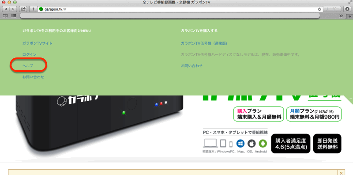Go forward with Safari forward arrow
Image resolution: width=353 pixels, height=175 pixels.
[x=13, y=9]
